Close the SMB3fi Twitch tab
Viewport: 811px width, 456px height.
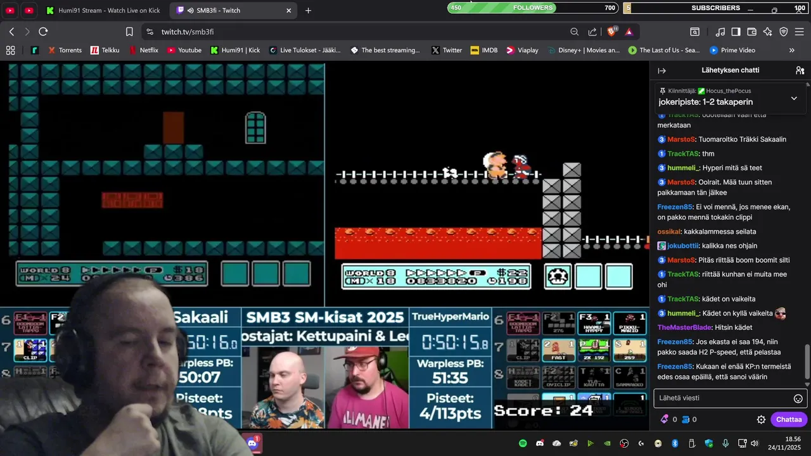coord(289,10)
